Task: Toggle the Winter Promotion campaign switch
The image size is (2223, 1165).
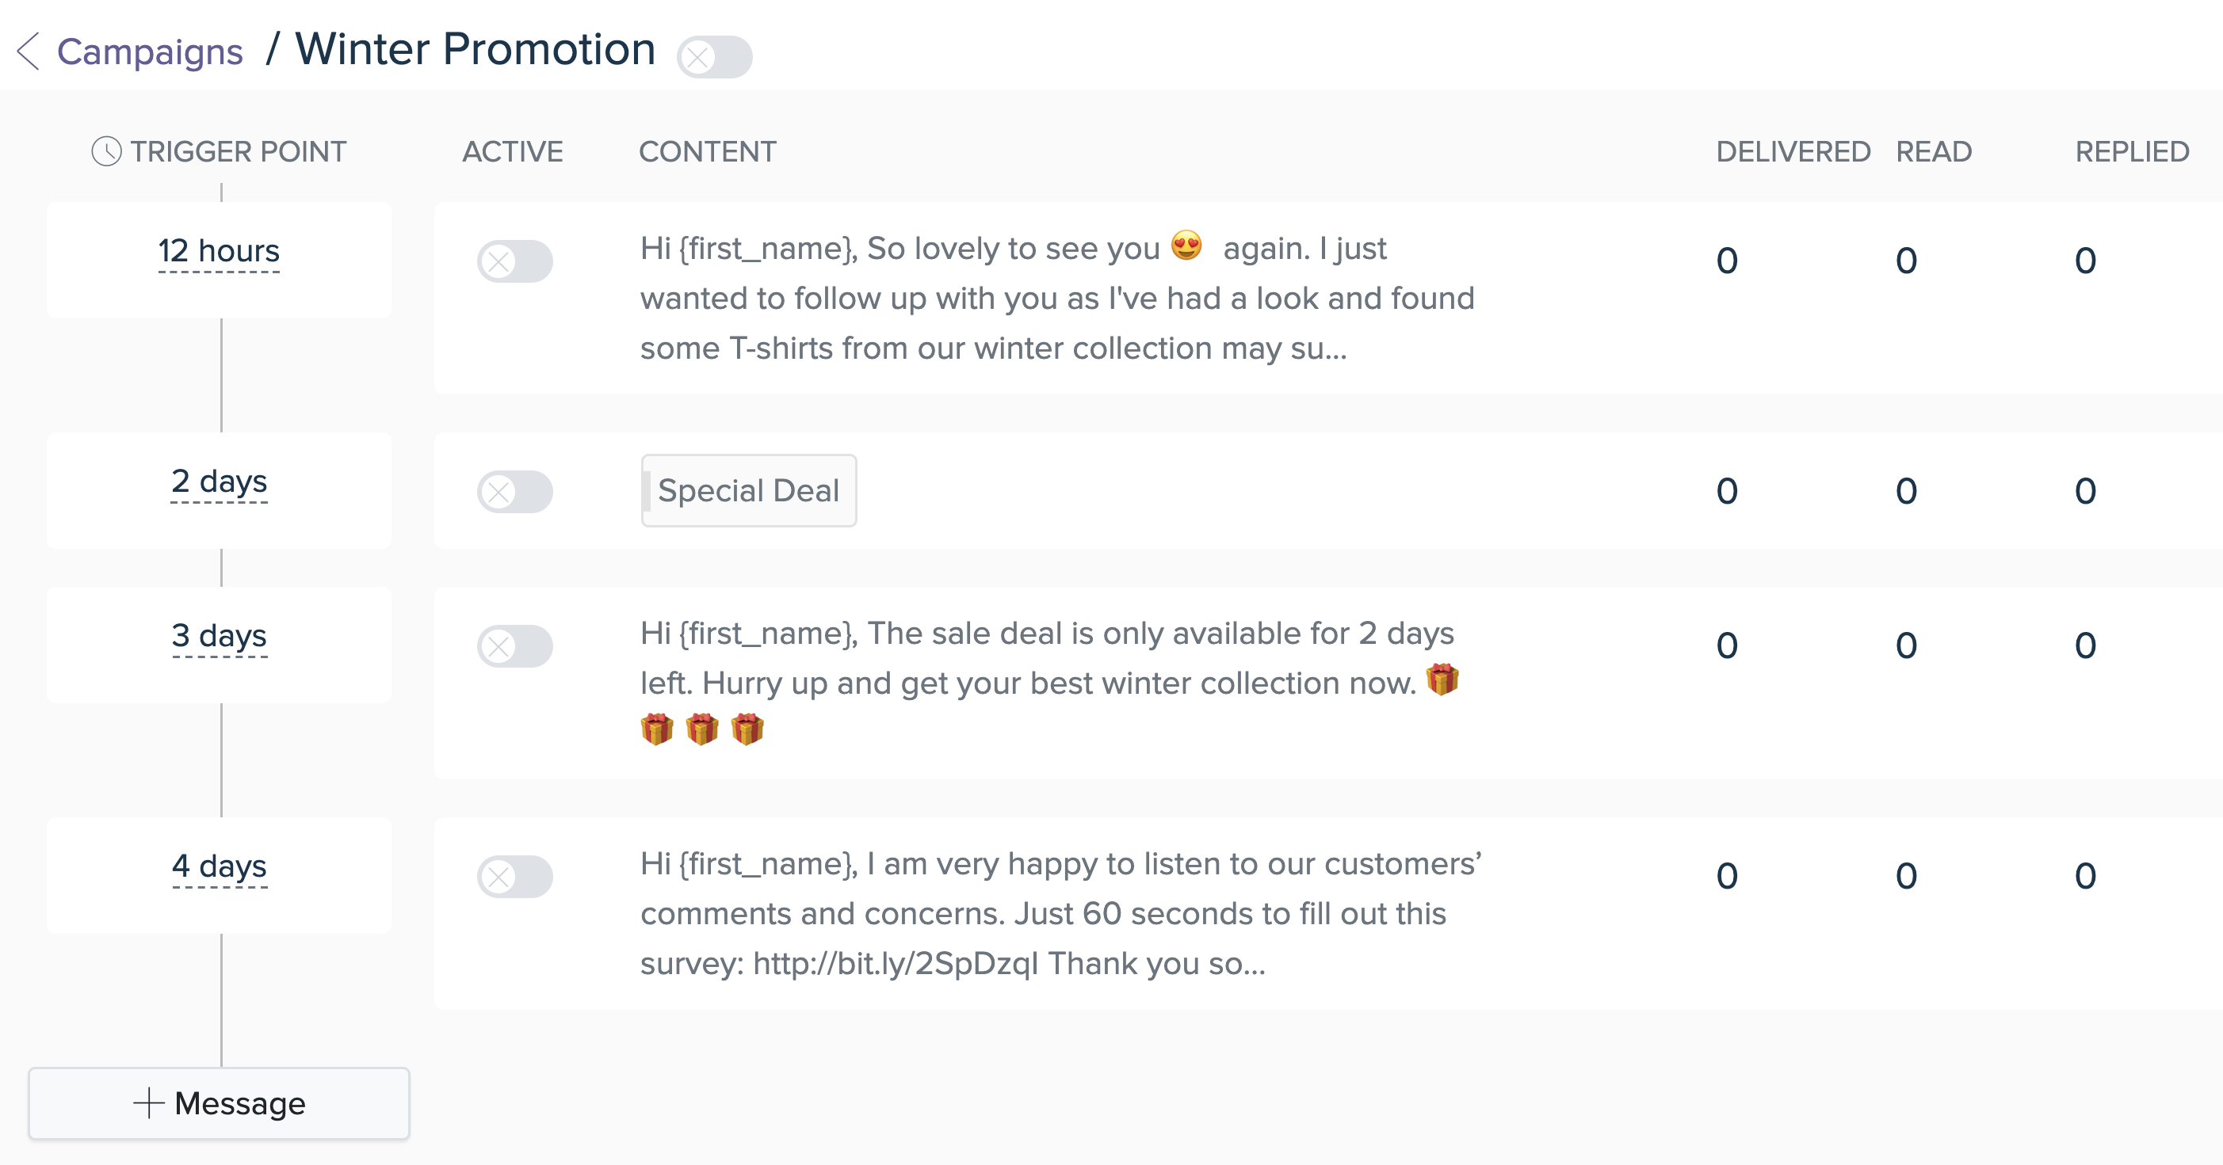Action: click(x=715, y=57)
